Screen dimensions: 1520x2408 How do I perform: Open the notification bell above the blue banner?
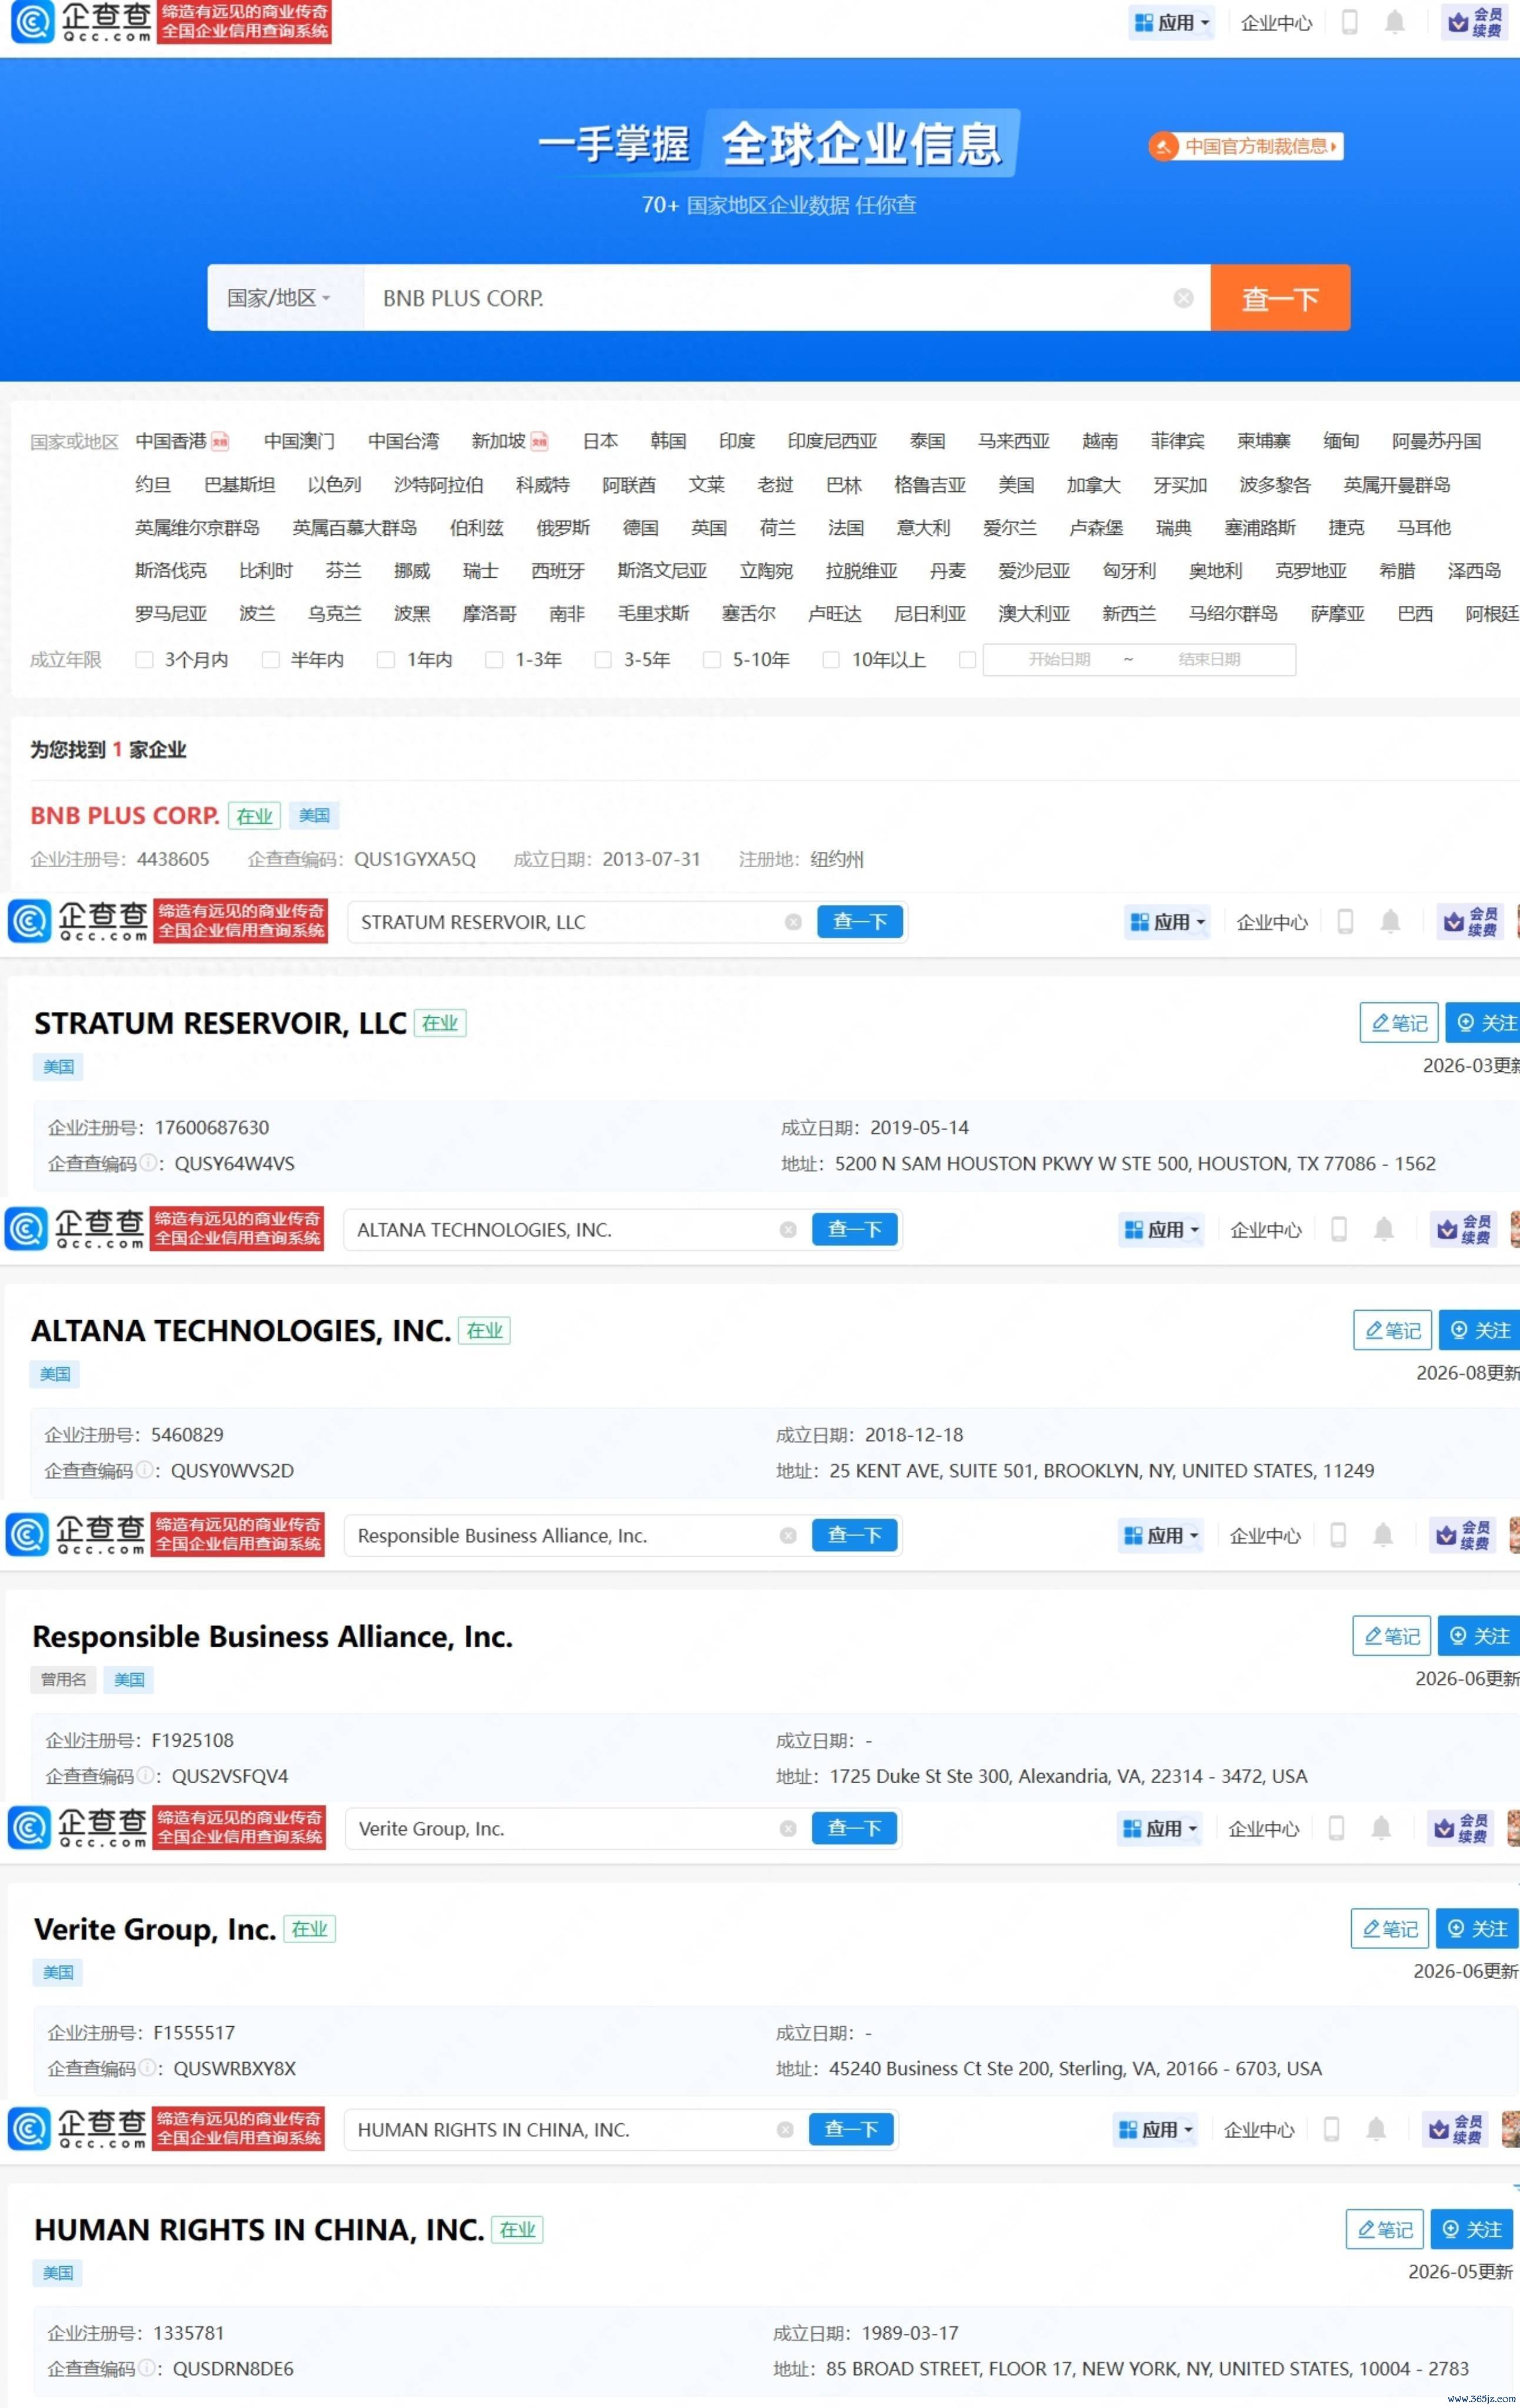coord(1394,22)
